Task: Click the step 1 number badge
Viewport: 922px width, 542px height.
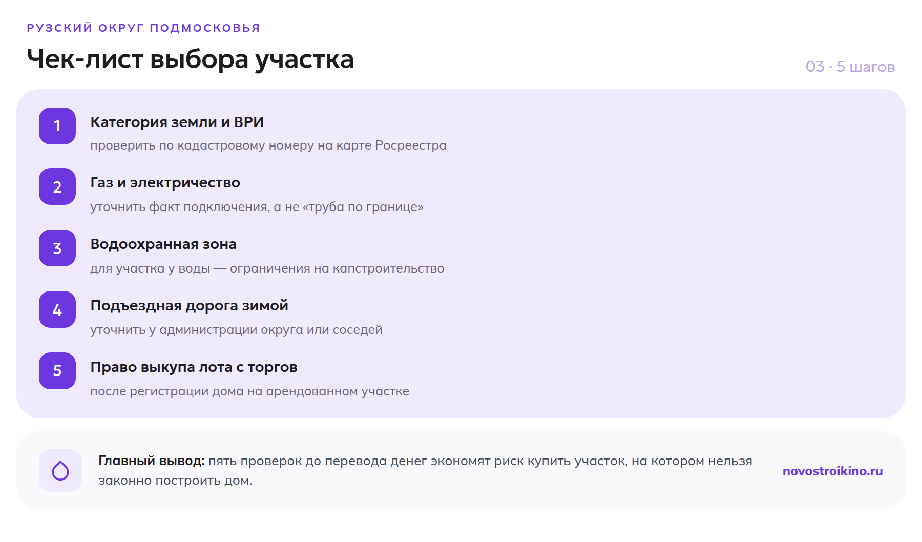Action: click(57, 126)
